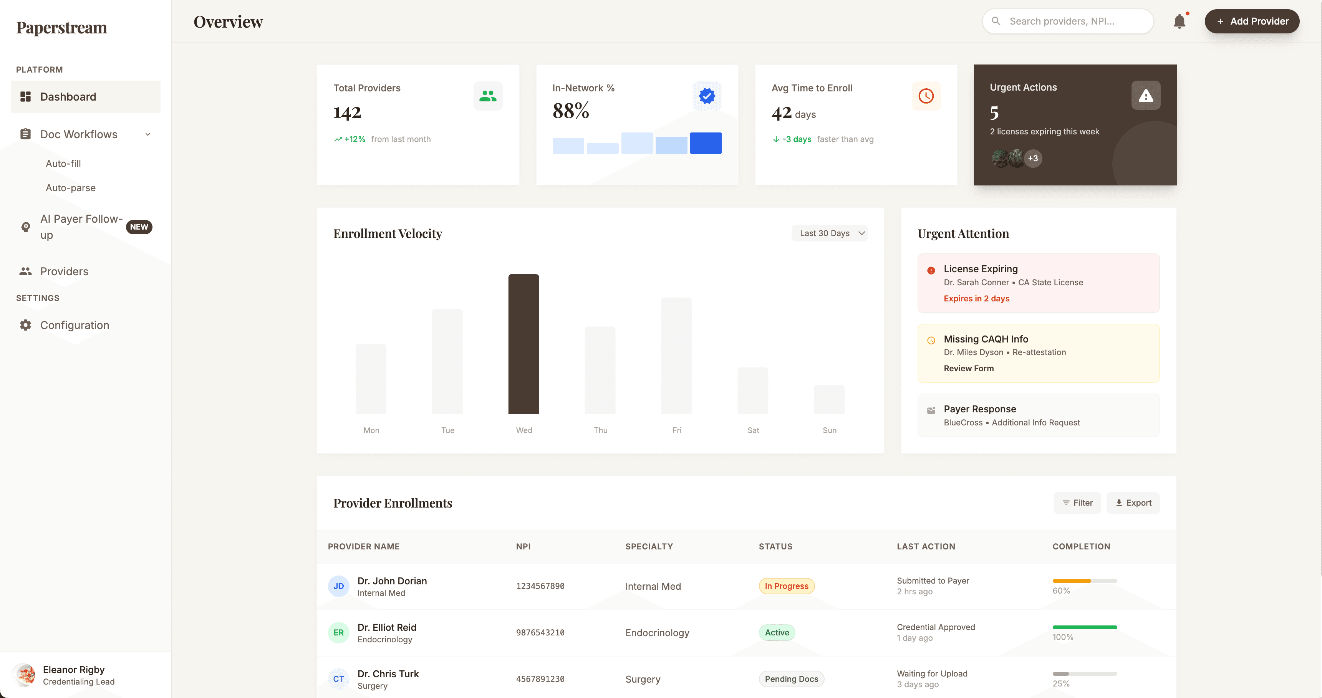Click the notification bell icon
The width and height of the screenshot is (1322, 698).
click(1180, 21)
